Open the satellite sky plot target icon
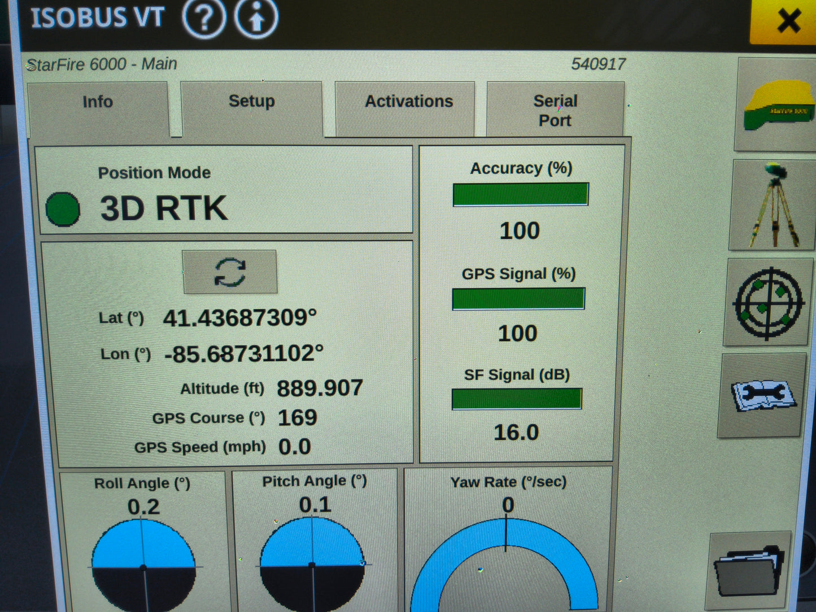Screen dimensions: 816x612 (768, 303)
